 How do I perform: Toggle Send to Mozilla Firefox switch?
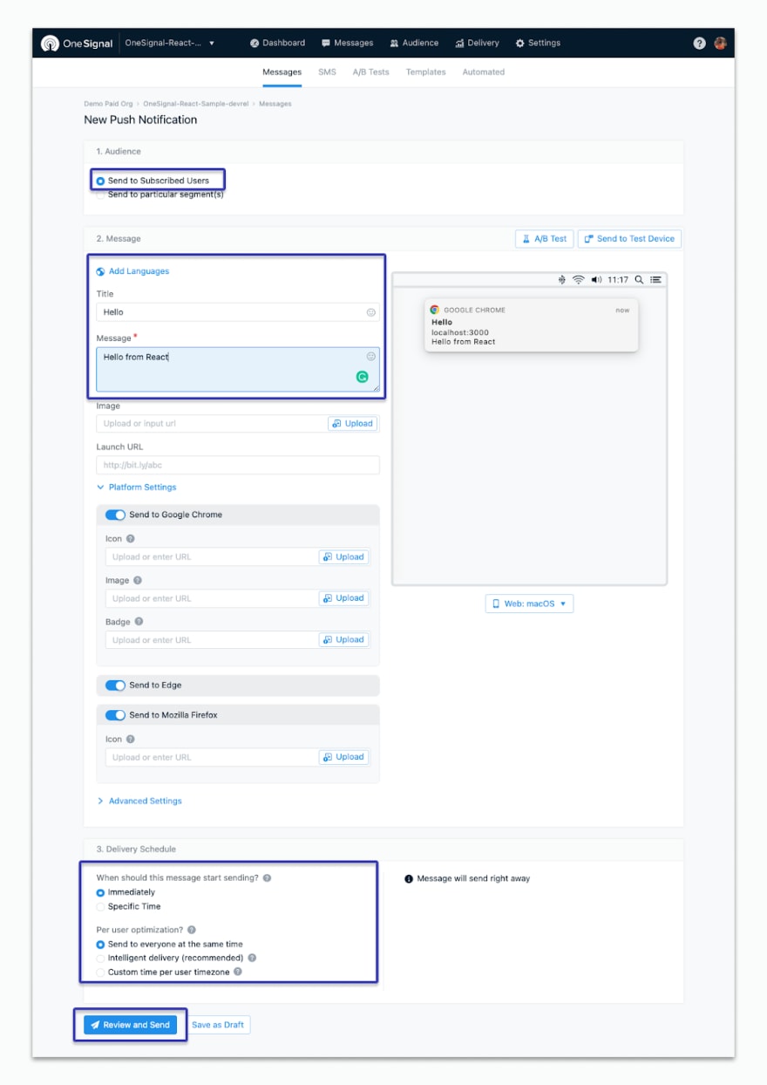point(115,715)
